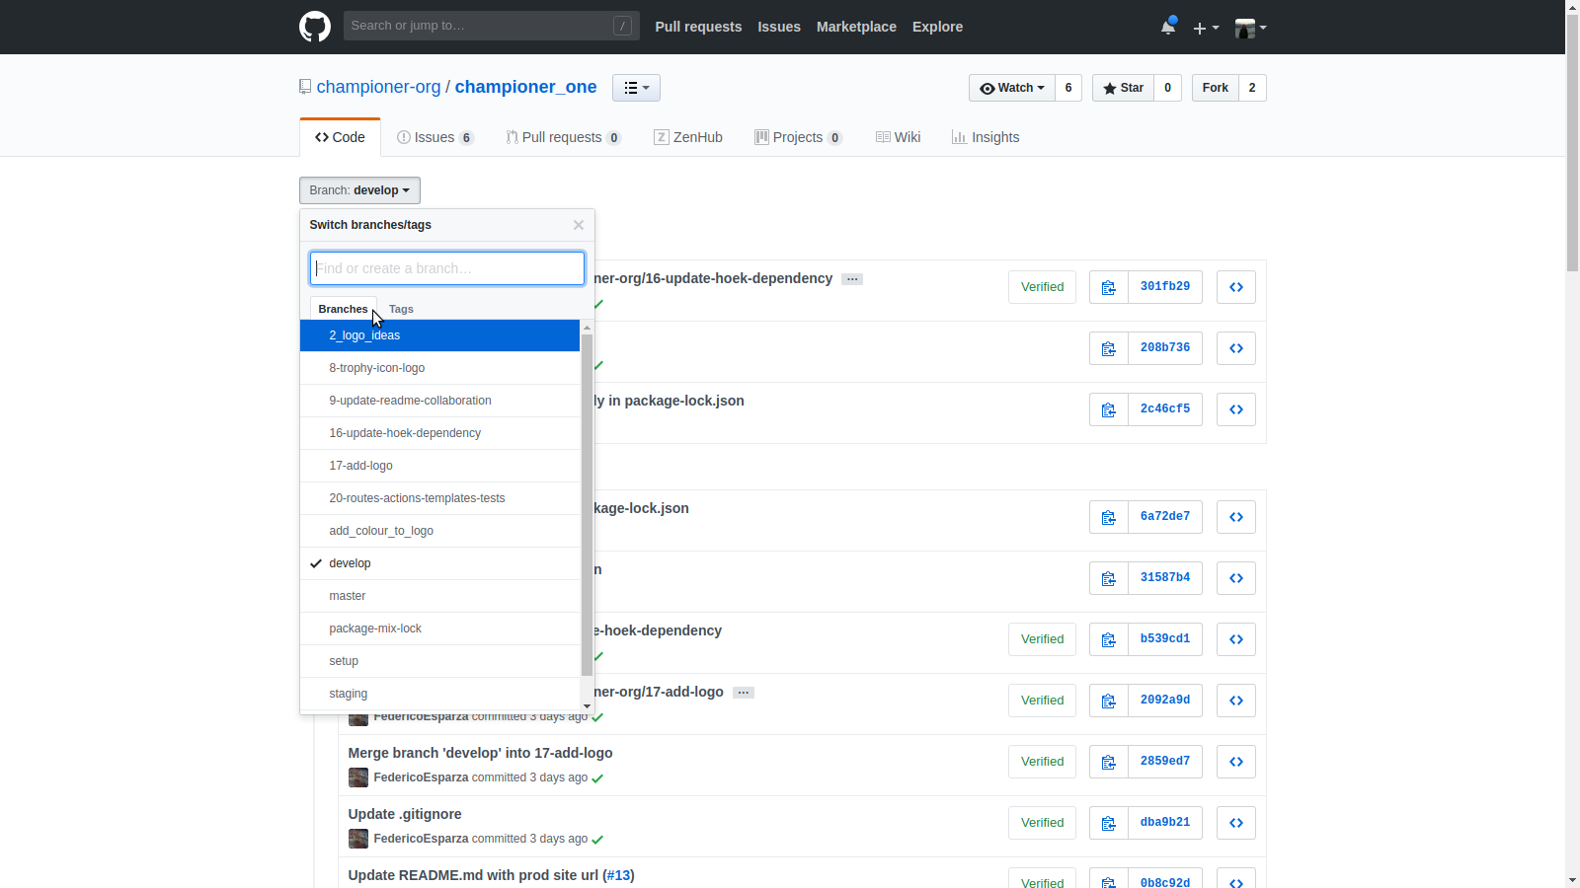Screen dimensions: 1580x888
Task: View commit hash 301fb29
Action: (1165, 287)
